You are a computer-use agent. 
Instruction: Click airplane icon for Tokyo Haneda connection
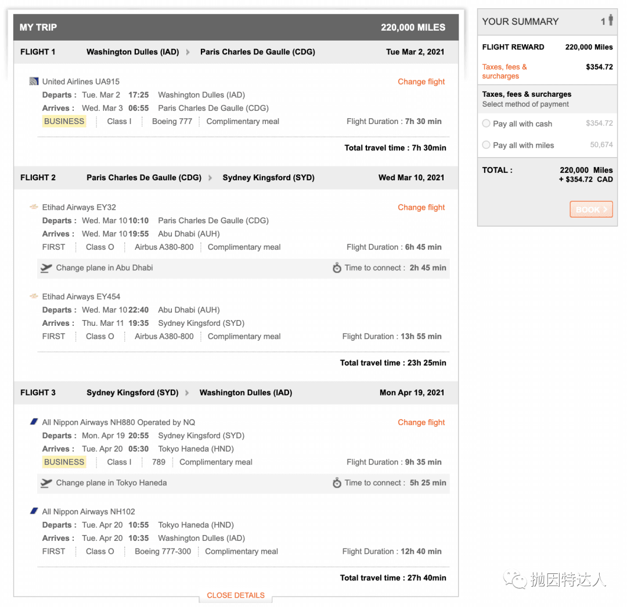46,483
